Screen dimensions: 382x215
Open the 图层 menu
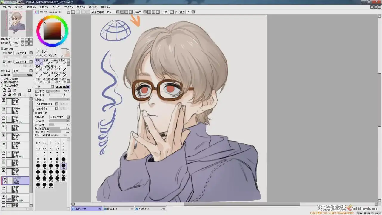click(x=44, y=7)
